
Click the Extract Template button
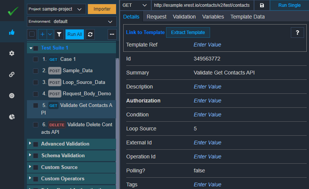[188, 33]
